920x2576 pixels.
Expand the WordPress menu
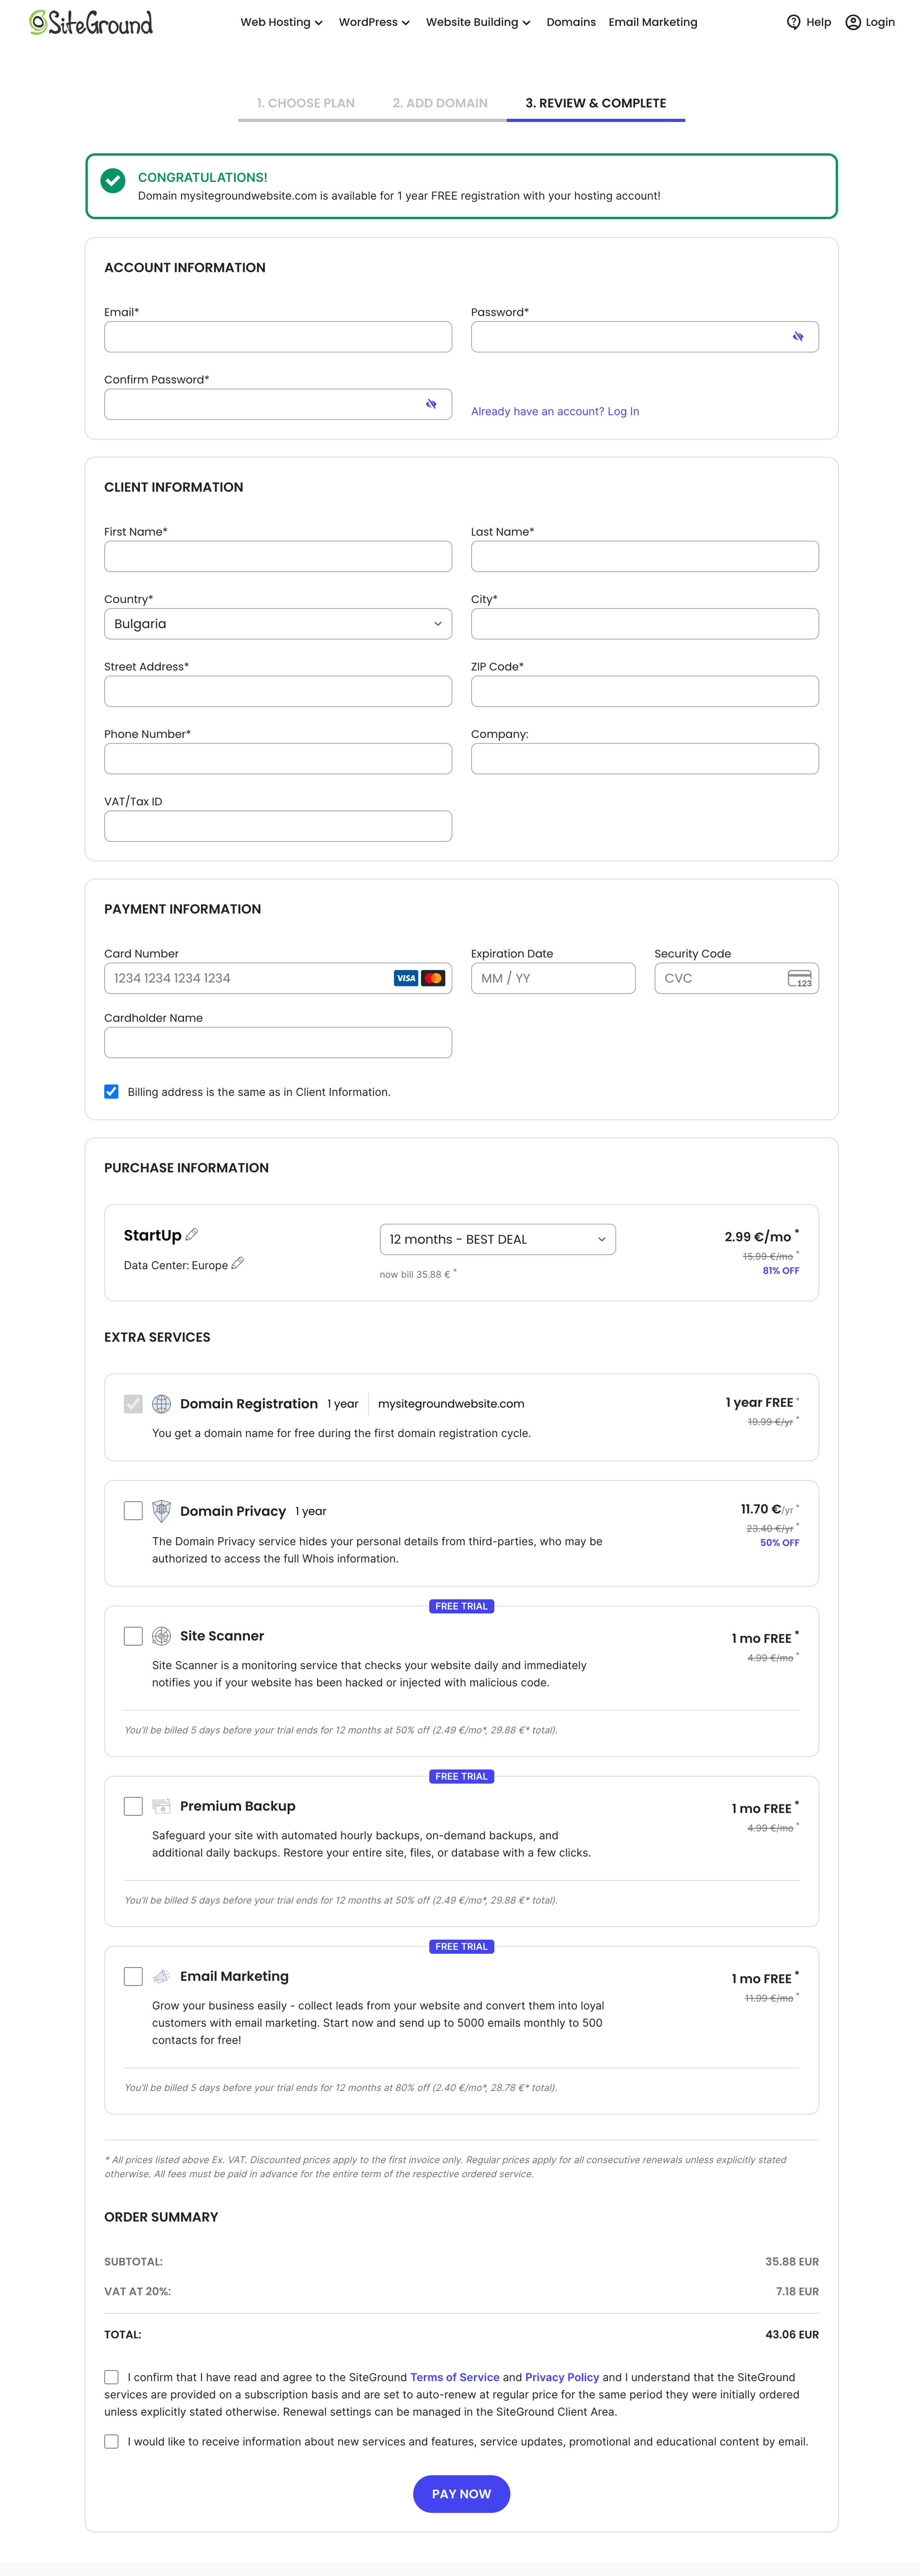[374, 22]
